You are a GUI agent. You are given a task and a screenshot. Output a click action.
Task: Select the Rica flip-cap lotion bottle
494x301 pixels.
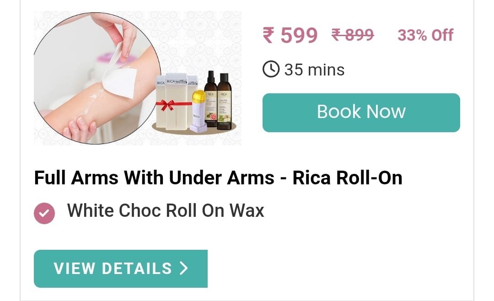click(x=224, y=102)
